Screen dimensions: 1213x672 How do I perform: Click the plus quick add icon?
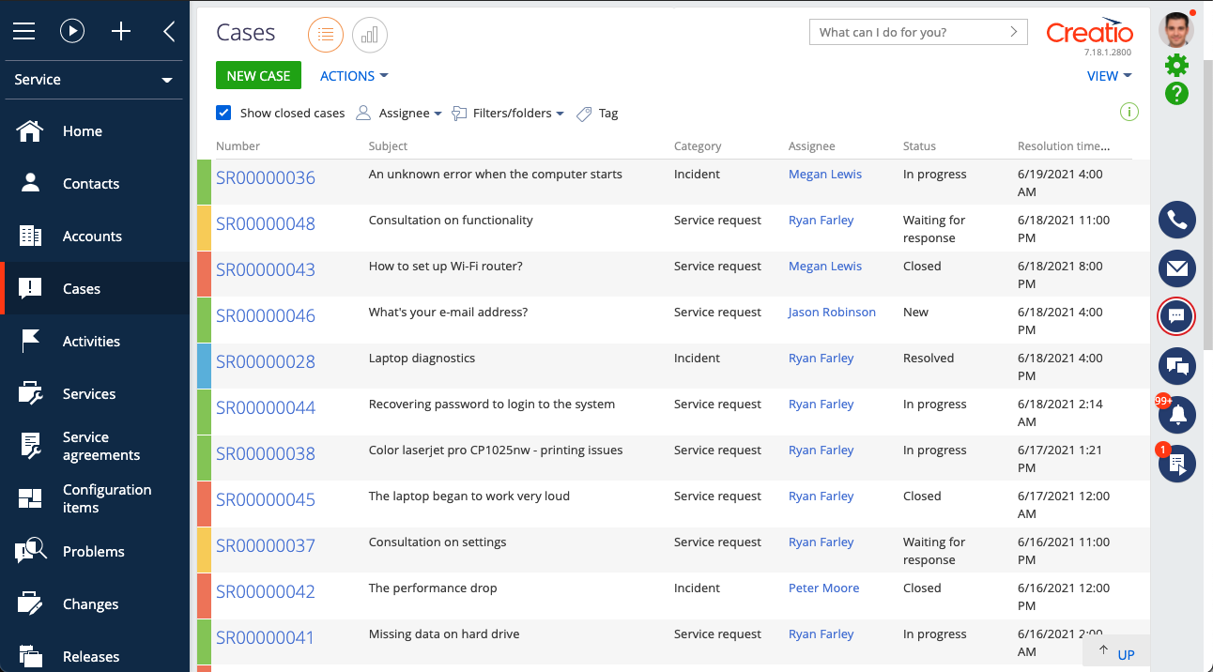point(121,31)
